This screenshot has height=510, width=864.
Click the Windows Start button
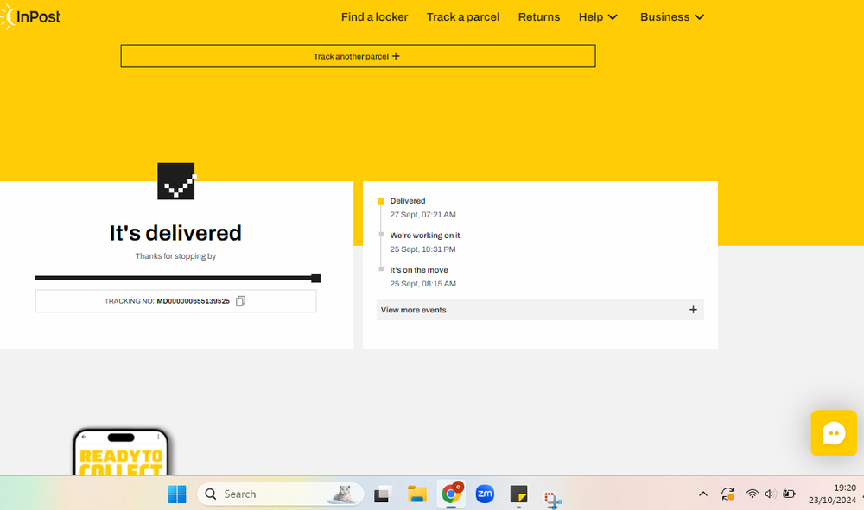tap(177, 494)
